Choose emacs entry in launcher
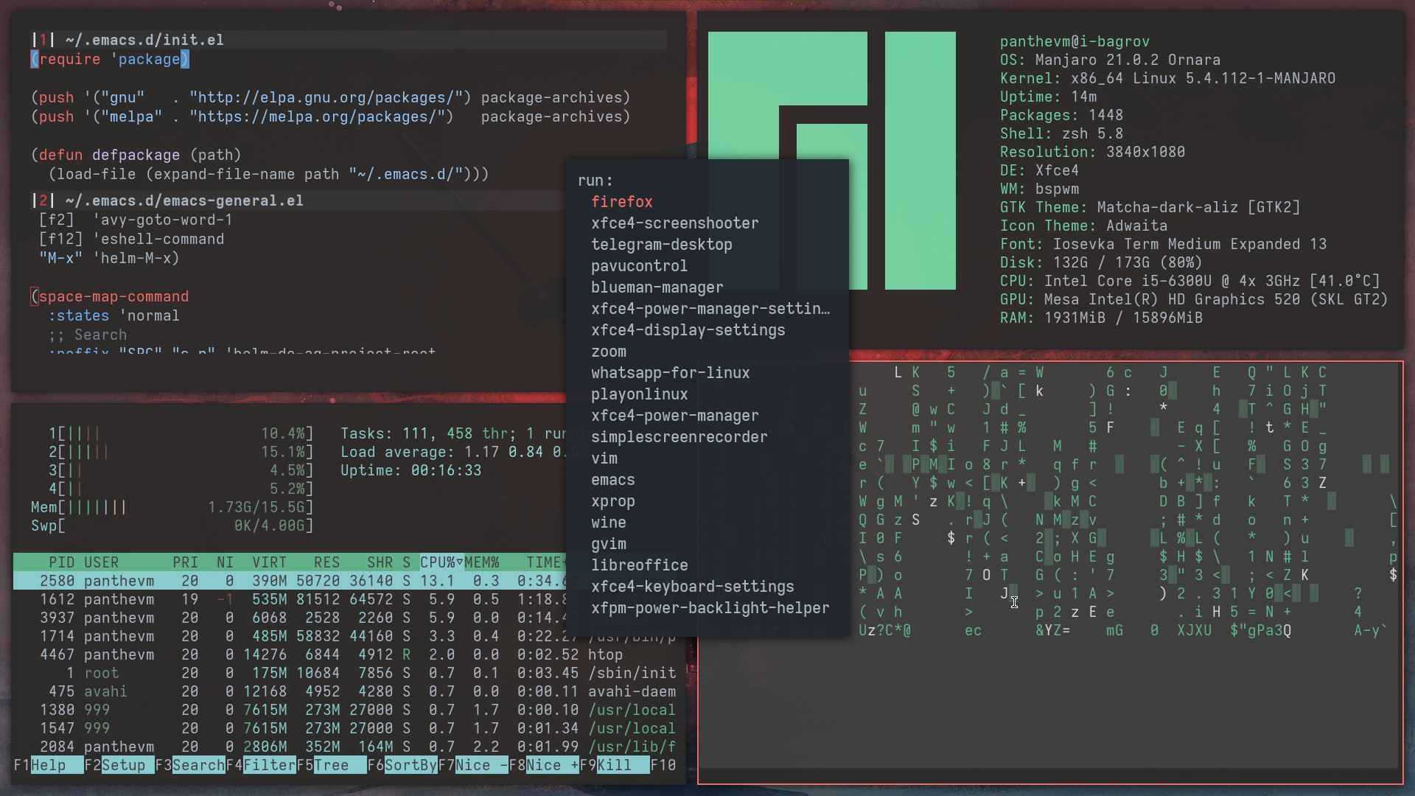Image resolution: width=1415 pixels, height=796 pixels. (x=612, y=480)
